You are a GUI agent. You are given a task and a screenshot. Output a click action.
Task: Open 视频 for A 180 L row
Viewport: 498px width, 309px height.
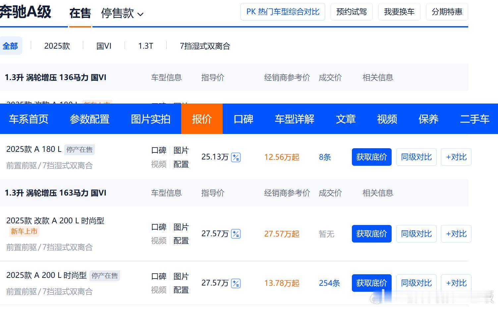click(159, 164)
